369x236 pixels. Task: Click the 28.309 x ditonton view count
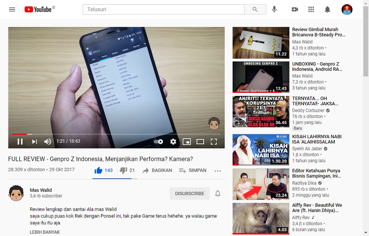click(27, 170)
